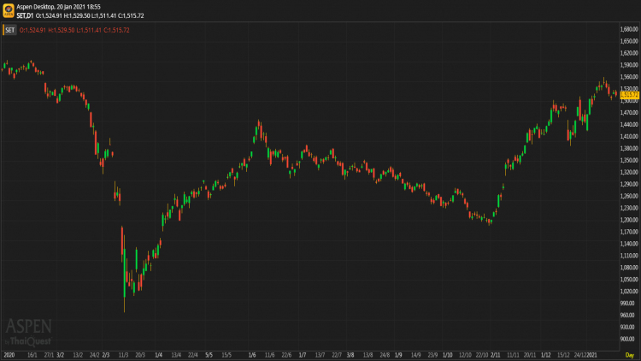
Task: Click the SET,D1 chart title text
Action: [x=25, y=16]
